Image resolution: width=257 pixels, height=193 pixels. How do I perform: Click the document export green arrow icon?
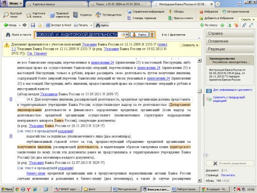(x=229, y=25)
